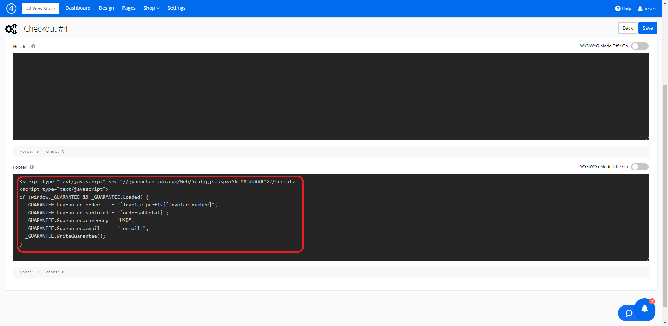Screen dimensions: 668x326
Task: Save the Checkout #4 settings
Action: coord(647,28)
